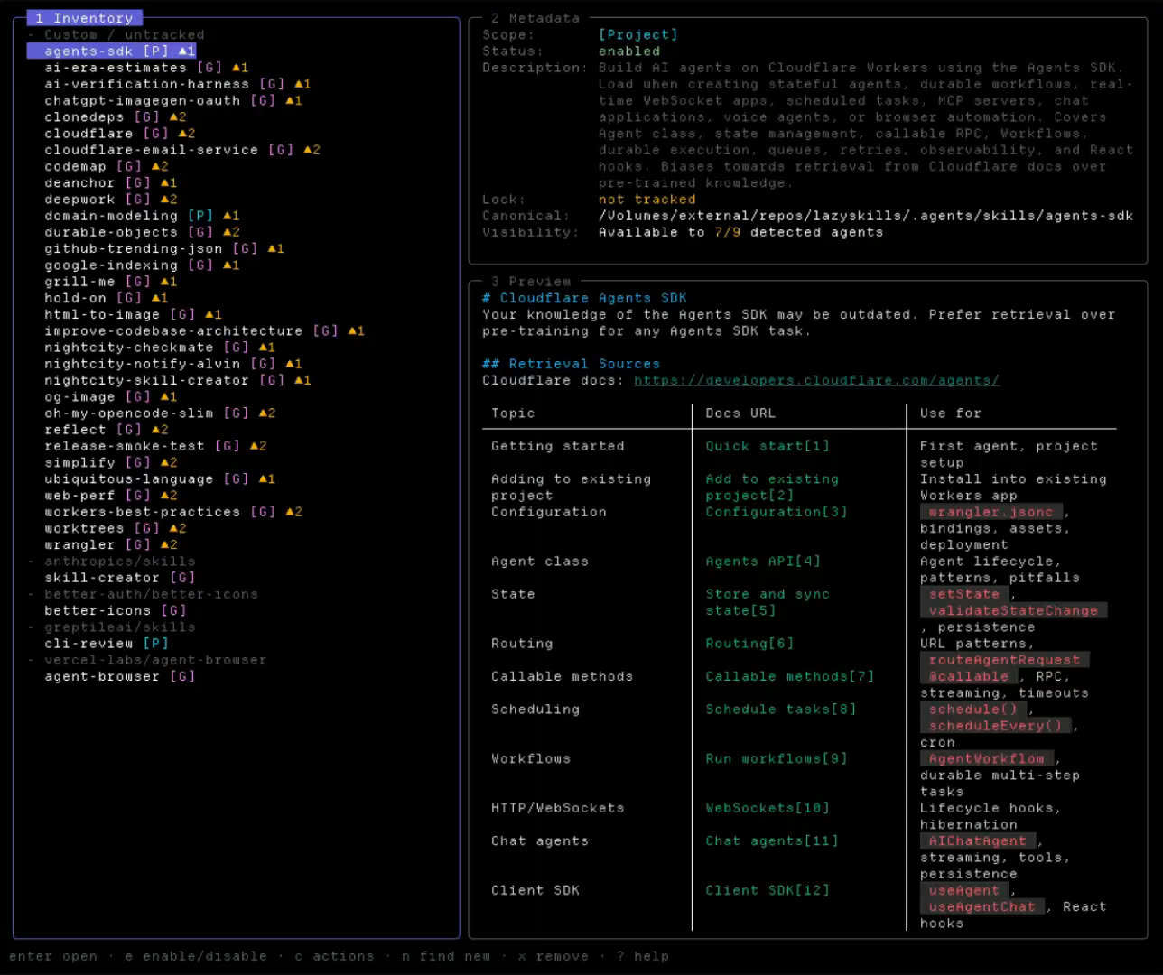Select ai-era-estimates in the inventory
The height and width of the screenshot is (975, 1163).
[146, 68]
